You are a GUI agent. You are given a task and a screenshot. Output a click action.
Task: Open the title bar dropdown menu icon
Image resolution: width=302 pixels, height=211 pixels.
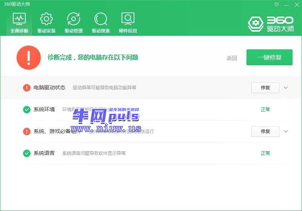click(276, 5)
